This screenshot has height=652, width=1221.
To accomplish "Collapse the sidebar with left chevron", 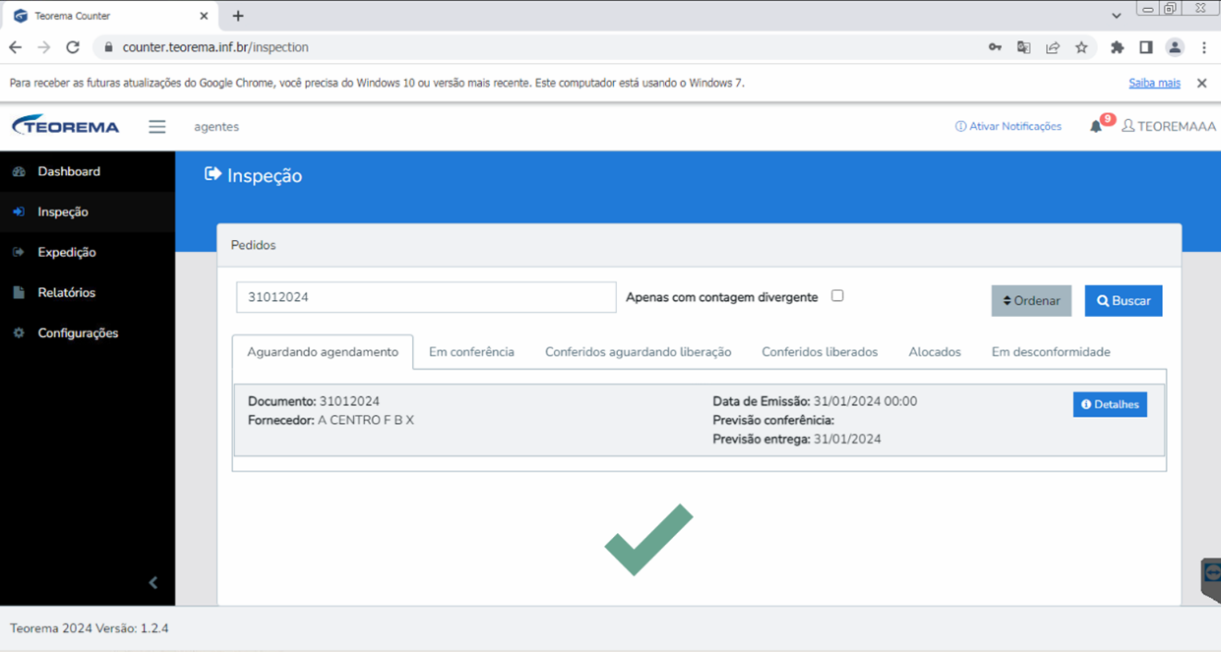I will coord(153,583).
